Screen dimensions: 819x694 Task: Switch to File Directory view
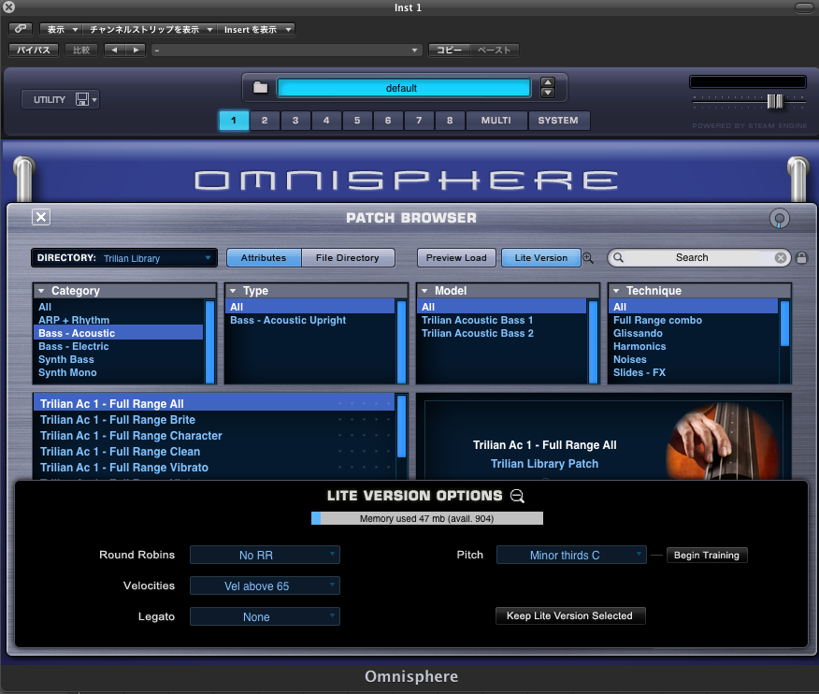pos(348,257)
